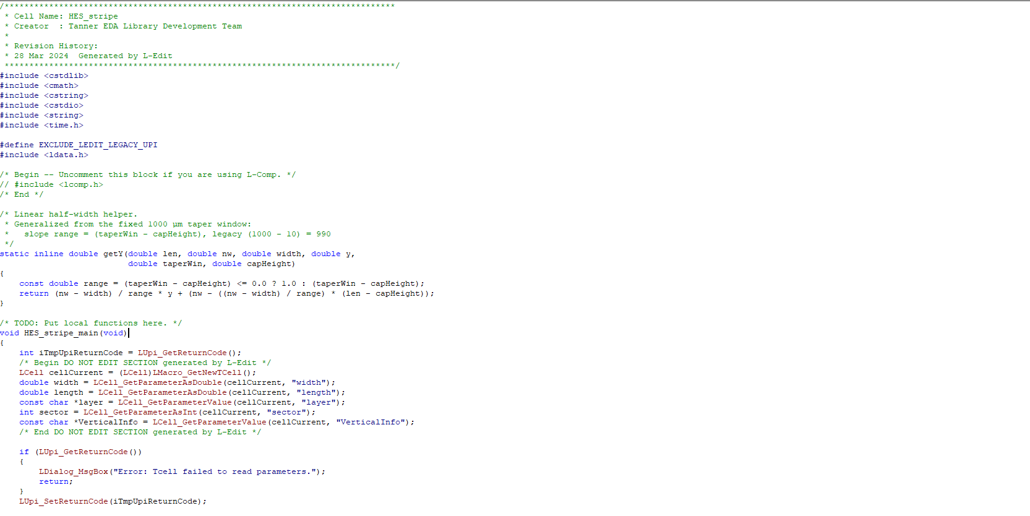
Task: Place cursor on #include <cmath> line
Action: 39,85
